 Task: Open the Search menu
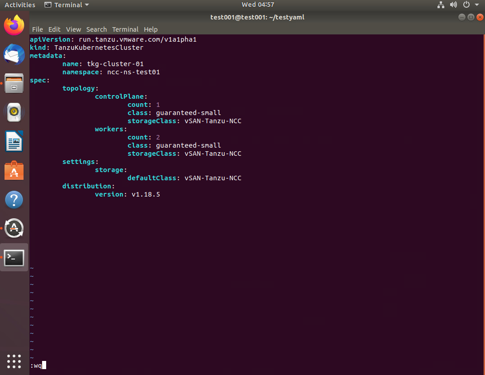tap(96, 29)
